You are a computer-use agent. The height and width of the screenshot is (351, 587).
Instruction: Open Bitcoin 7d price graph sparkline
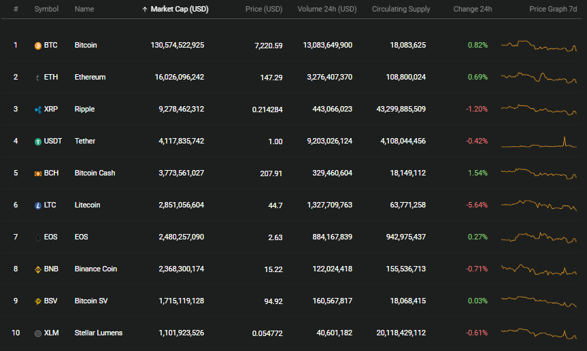click(x=539, y=46)
